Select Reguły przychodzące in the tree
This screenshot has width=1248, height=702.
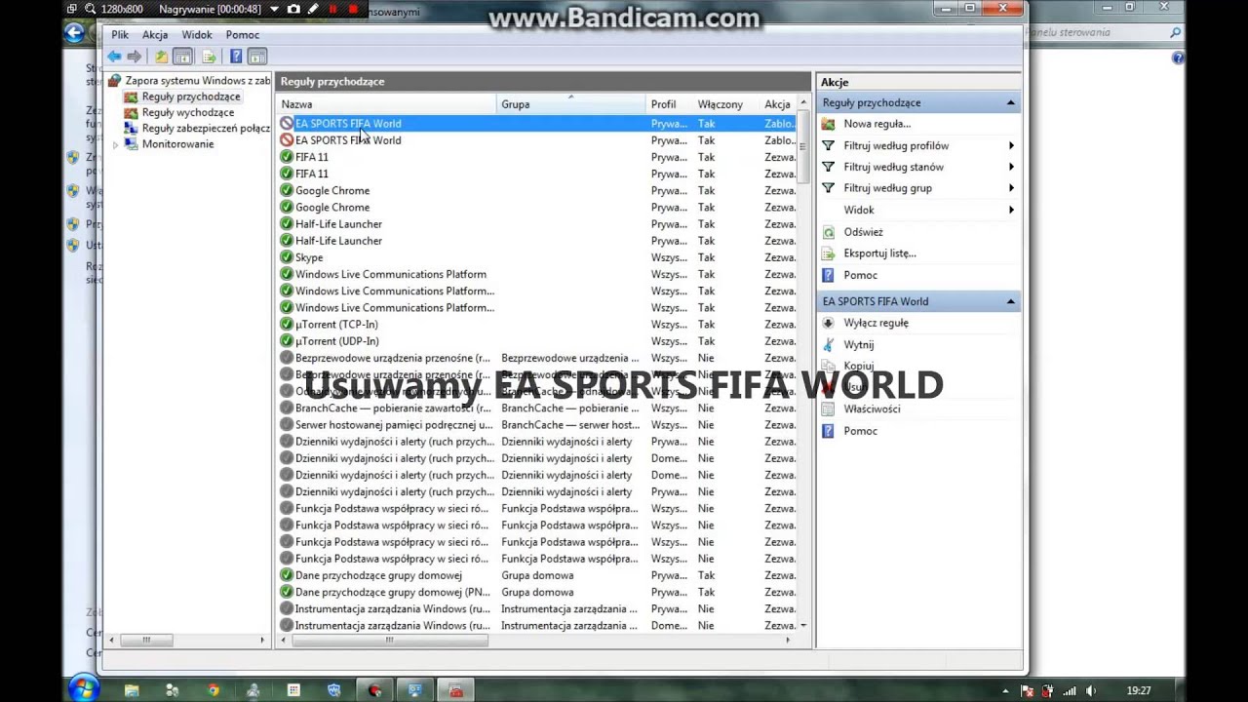(191, 97)
